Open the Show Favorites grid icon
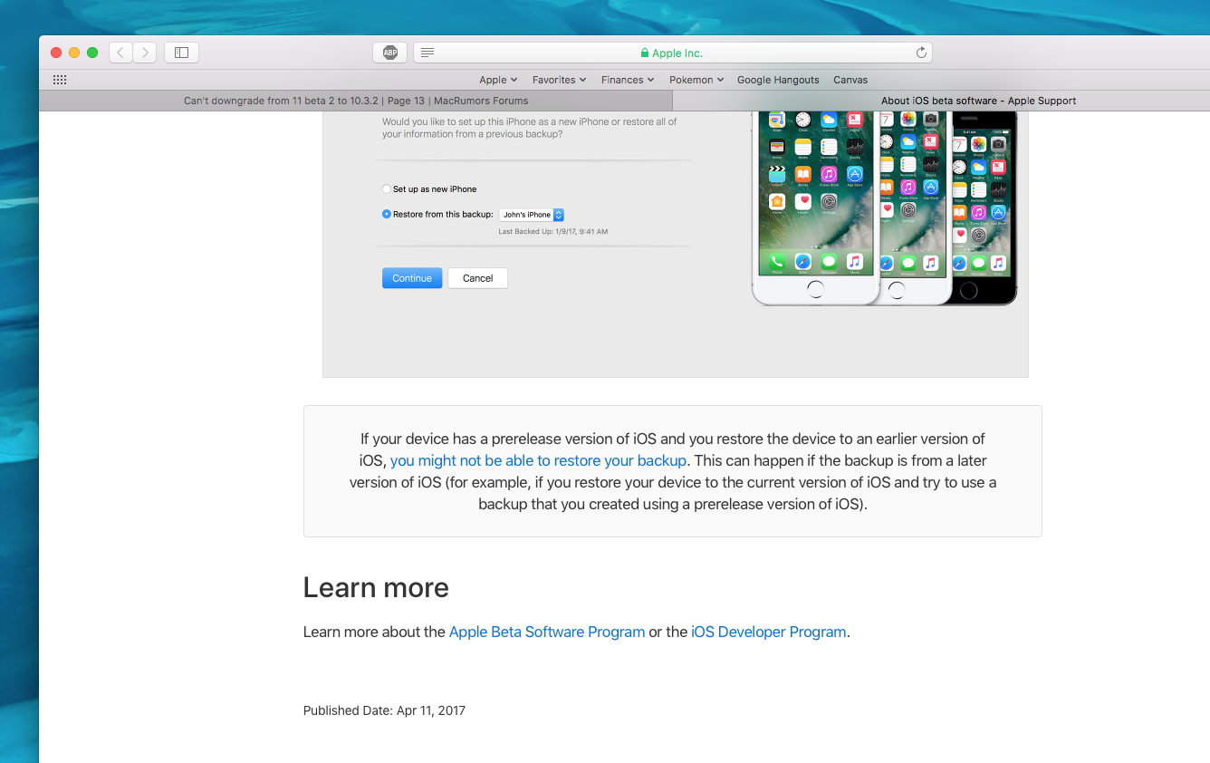Viewport: 1210px width, 763px height. (60, 80)
